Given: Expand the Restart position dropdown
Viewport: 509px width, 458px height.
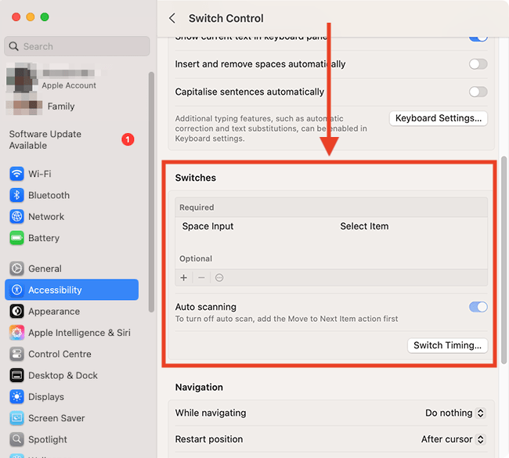Looking at the screenshot, I should pyautogui.click(x=453, y=439).
